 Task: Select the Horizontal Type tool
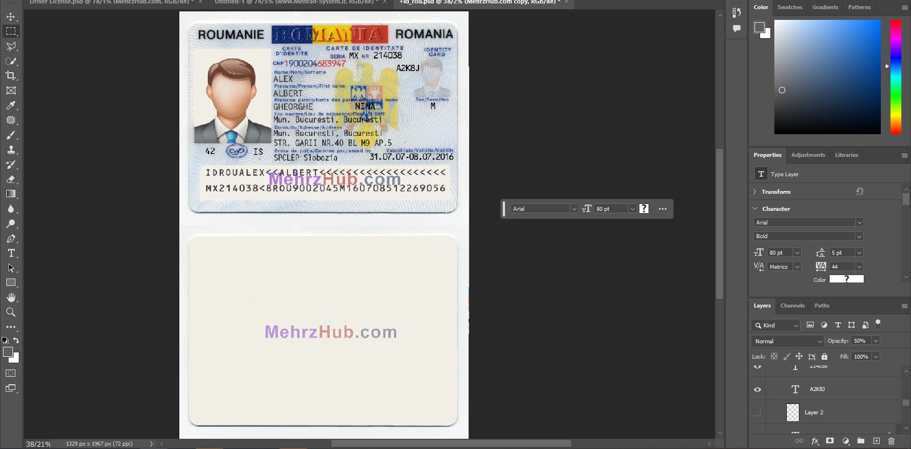(11, 253)
